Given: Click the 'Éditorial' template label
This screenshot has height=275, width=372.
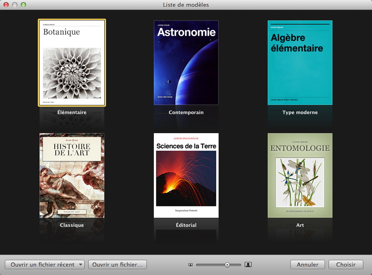Looking at the screenshot, I should (186, 225).
